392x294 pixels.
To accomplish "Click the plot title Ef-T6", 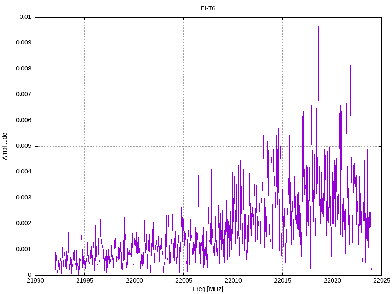I will pyautogui.click(x=208, y=8).
